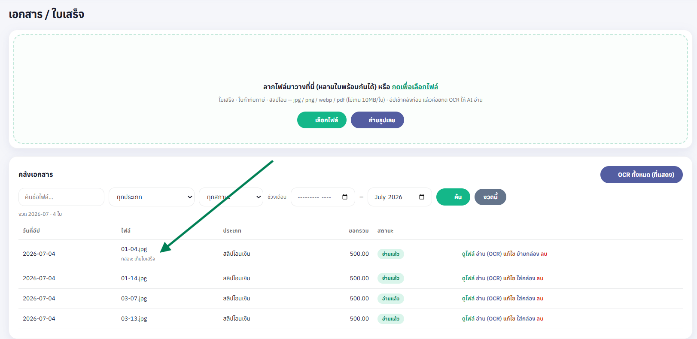697x339 pixels.
Task: Click 500.00 amount in 03-13.jpg row
Action: (359, 318)
